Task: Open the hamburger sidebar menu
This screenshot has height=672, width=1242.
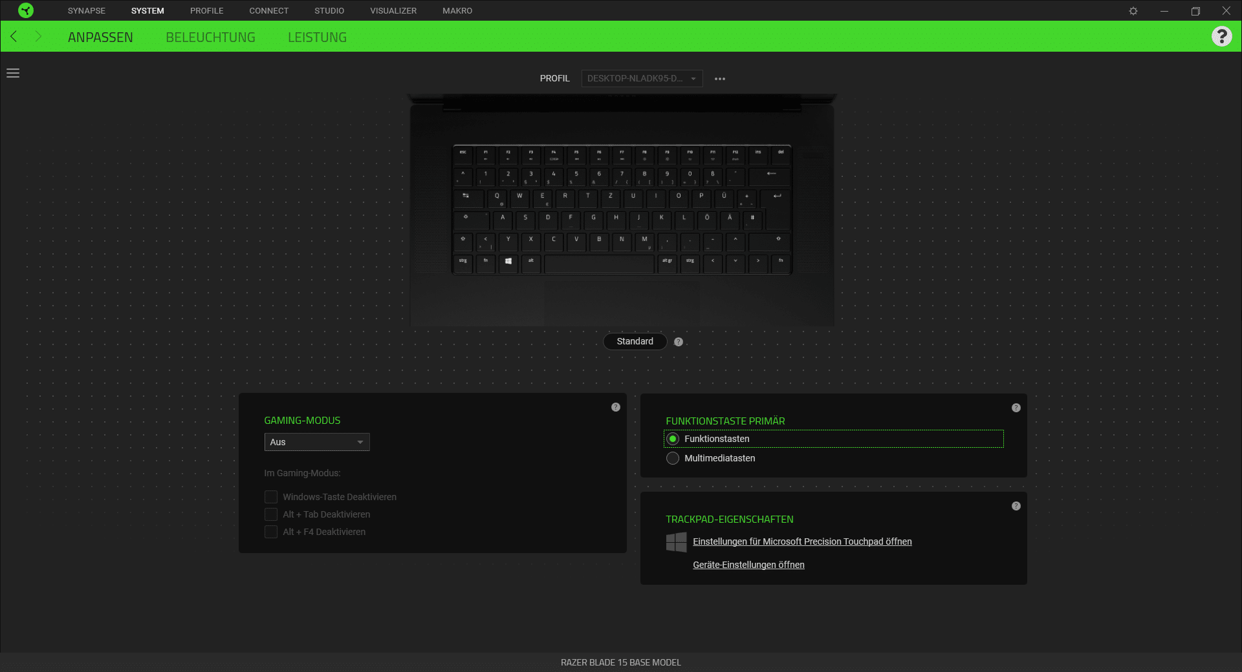Action: (x=13, y=74)
